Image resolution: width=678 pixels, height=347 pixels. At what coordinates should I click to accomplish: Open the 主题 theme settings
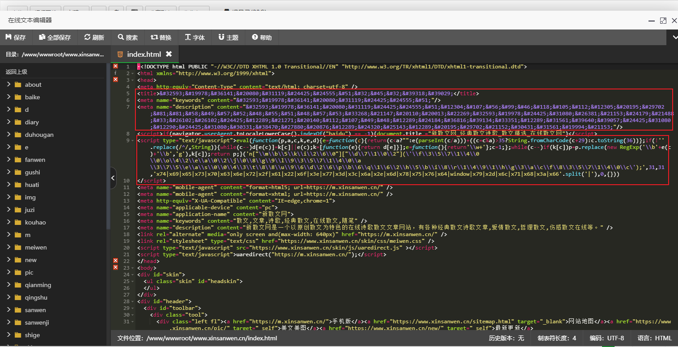pyautogui.click(x=228, y=38)
